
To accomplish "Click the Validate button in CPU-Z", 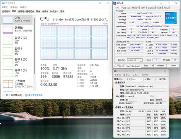I will tap(160, 66).
